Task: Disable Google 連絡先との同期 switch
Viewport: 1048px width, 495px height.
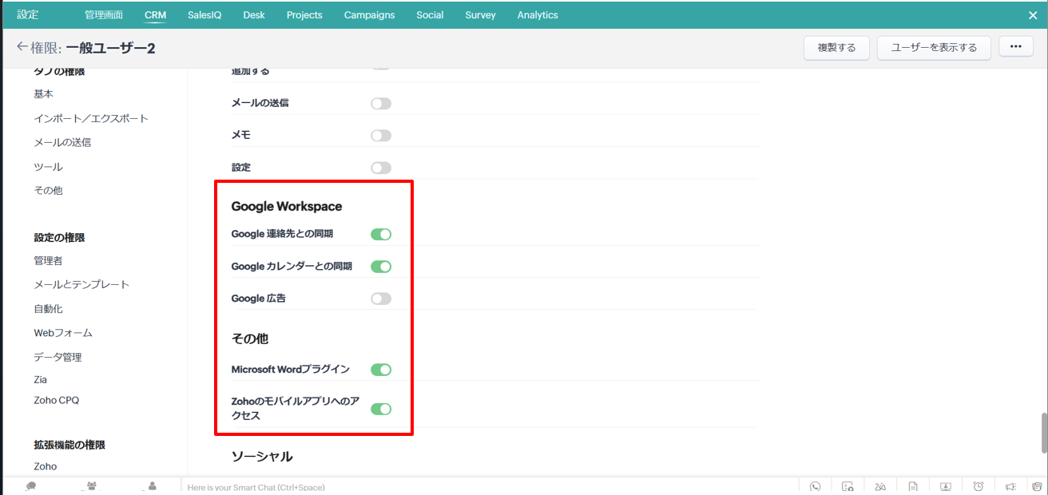Action: tap(381, 235)
